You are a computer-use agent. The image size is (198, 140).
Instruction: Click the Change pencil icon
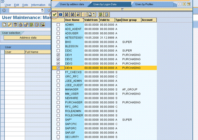tap(10, 25)
